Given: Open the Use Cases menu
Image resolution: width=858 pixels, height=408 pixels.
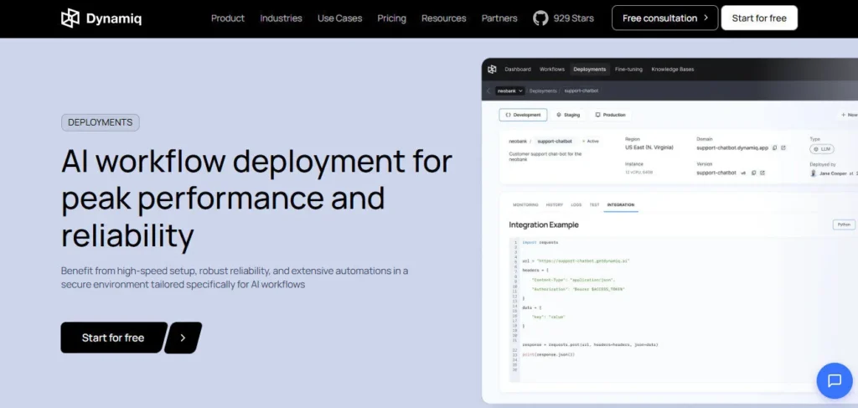Looking at the screenshot, I should (340, 18).
